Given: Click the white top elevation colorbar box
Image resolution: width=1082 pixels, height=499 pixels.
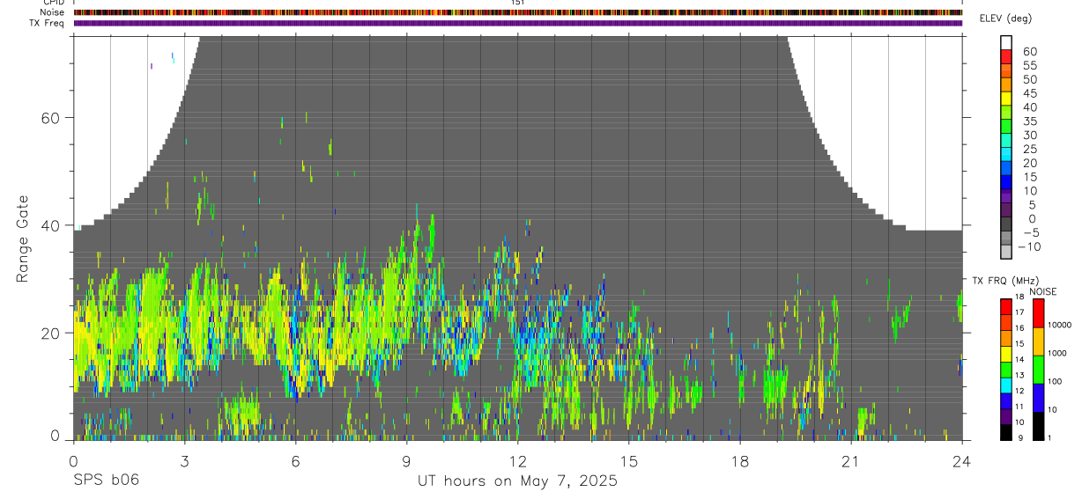Looking at the screenshot, I should (x=1006, y=43).
